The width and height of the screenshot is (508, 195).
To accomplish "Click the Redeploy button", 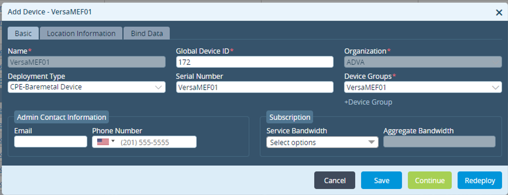I will [480, 180].
